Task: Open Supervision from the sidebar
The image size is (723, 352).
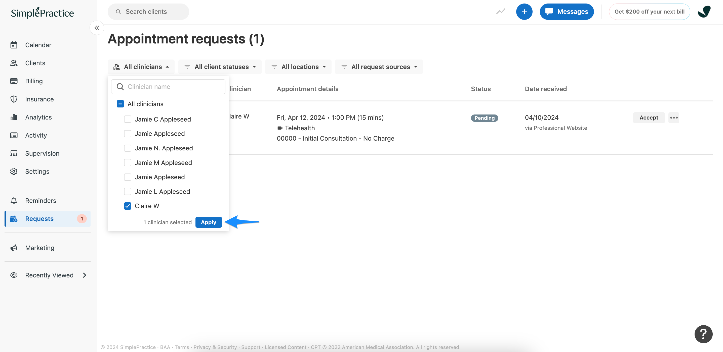Action: point(42,153)
